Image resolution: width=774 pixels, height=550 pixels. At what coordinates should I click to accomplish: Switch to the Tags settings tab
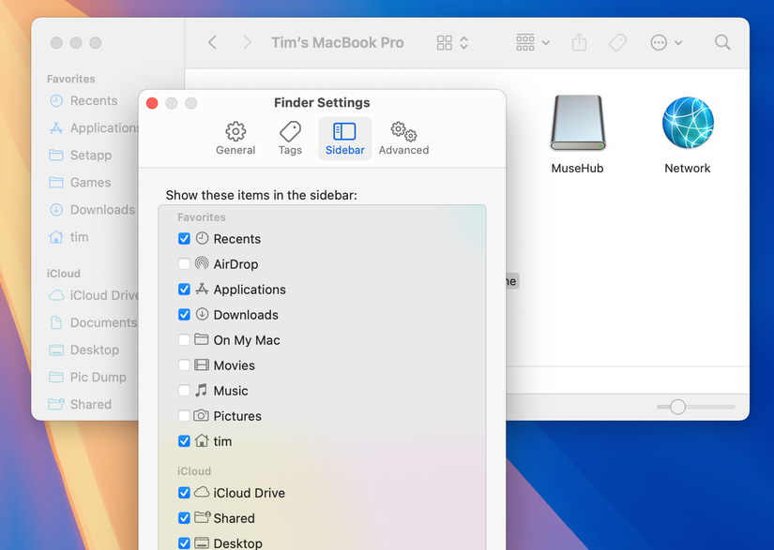tap(290, 137)
